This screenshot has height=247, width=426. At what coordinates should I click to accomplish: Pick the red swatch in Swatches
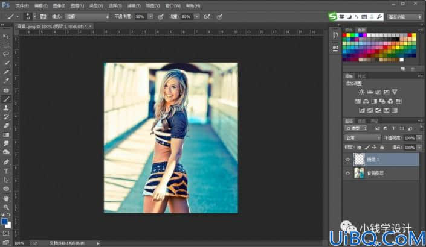pyautogui.click(x=344, y=35)
